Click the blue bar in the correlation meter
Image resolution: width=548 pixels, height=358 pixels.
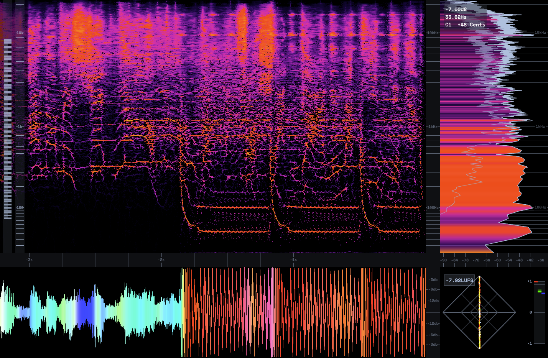coord(543,293)
